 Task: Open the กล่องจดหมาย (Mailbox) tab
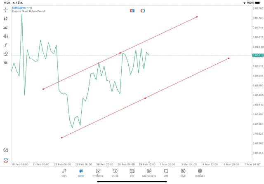point(149,172)
